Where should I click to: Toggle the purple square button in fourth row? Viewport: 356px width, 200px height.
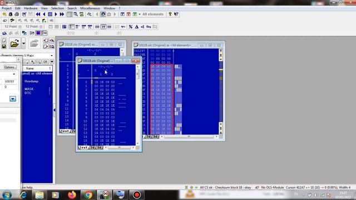pos(38,33)
